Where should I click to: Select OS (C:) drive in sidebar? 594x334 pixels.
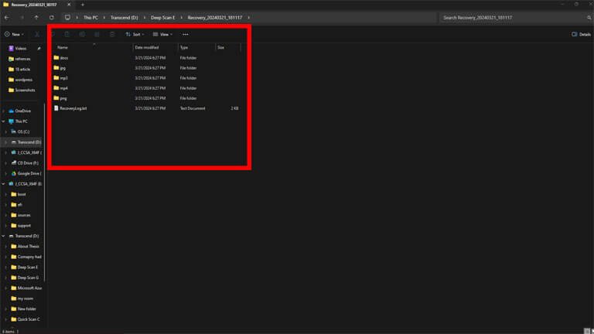click(23, 131)
